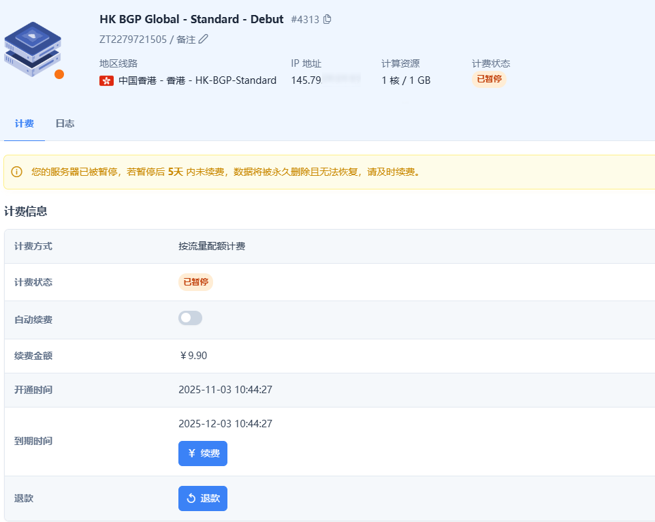Screen dimensions: 655x522
Task: Click the orange status dot on server icon
Action: 59,74
